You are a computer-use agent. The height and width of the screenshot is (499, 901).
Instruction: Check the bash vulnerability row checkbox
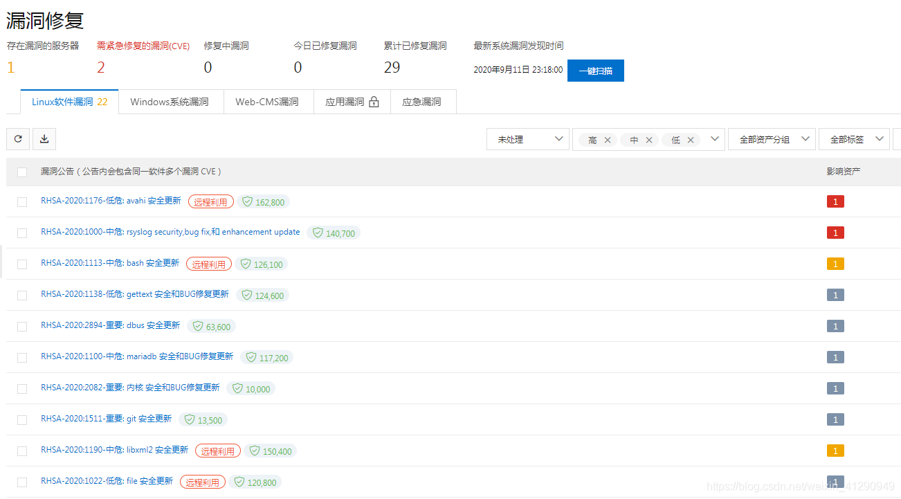[22, 264]
